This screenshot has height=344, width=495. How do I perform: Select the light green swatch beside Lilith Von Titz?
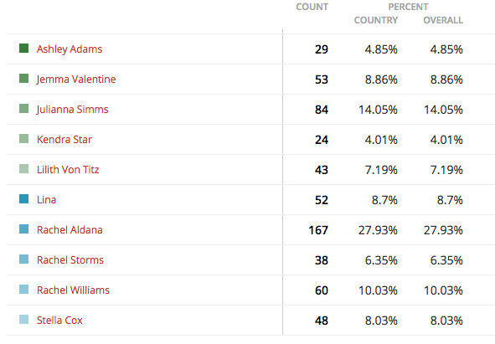click(24, 169)
